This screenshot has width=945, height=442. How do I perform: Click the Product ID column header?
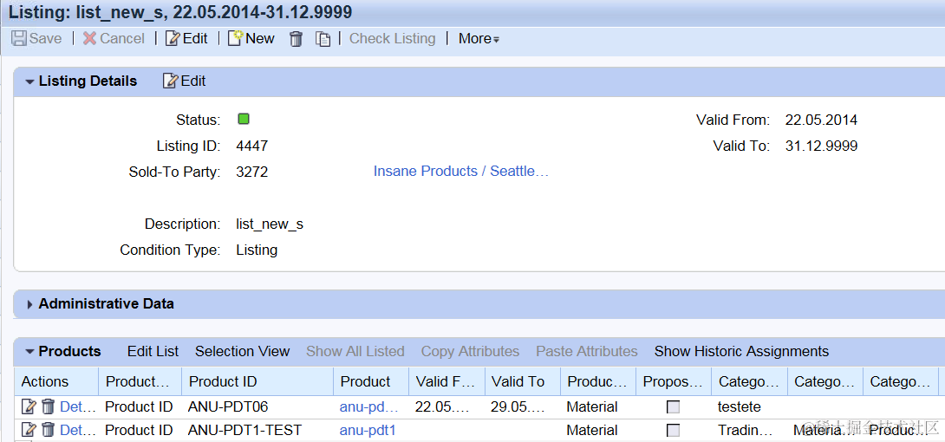pyautogui.click(x=257, y=382)
